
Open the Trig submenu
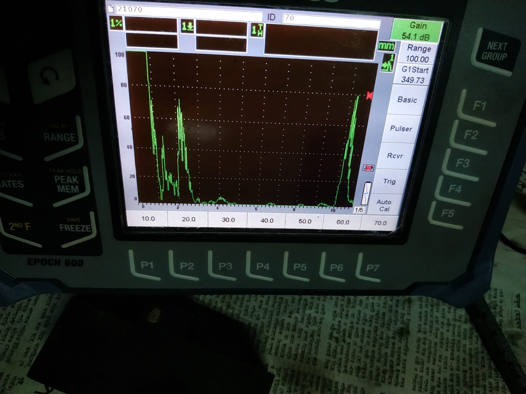(389, 181)
